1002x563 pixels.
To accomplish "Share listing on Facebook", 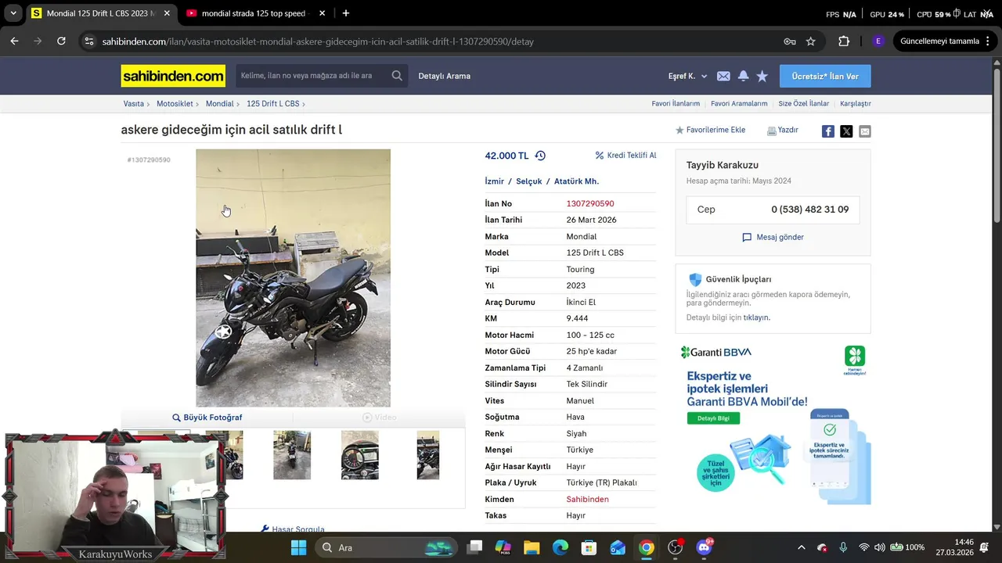I will point(827,131).
